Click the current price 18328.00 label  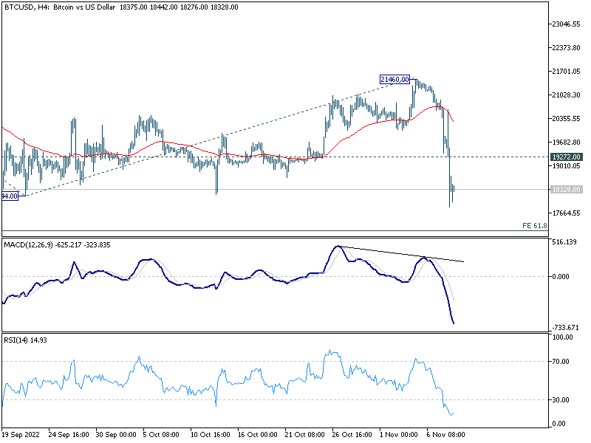pyautogui.click(x=566, y=190)
